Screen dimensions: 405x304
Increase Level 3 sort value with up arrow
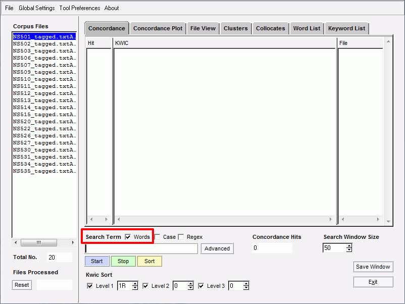(x=246, y=284)
